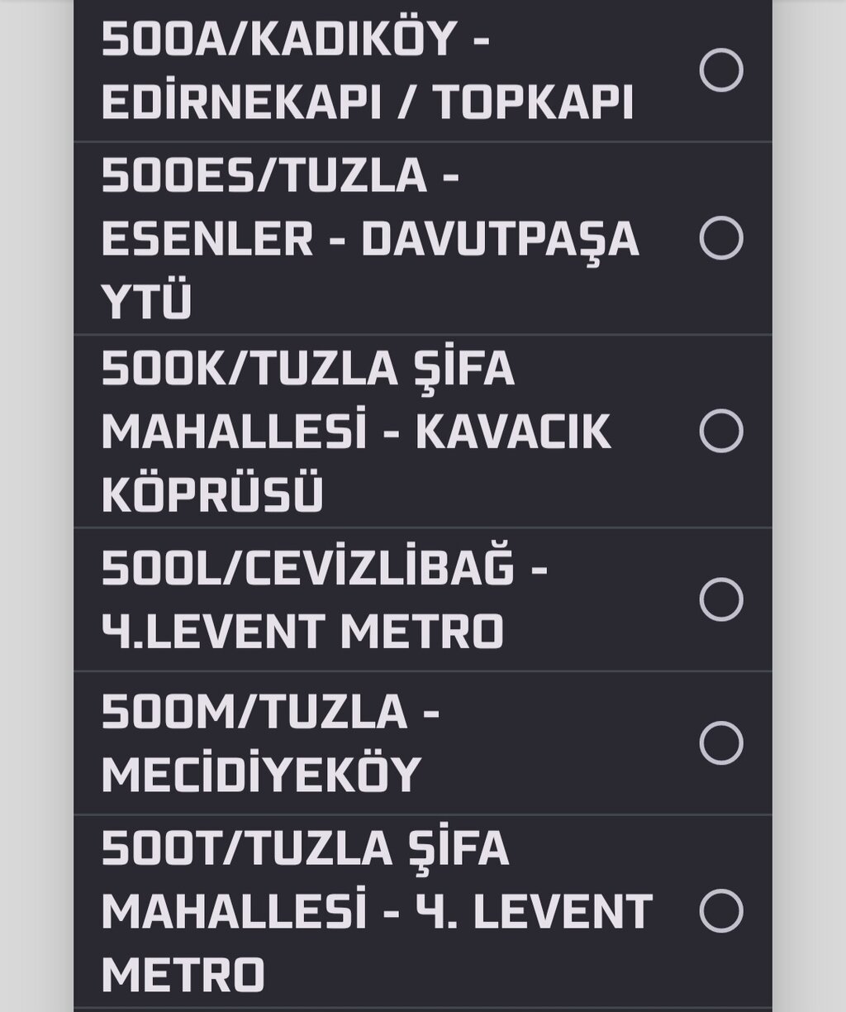The image size is (846, 1012).
Task: Tap the 500K/TUZLA ŞİFA route label text
Action: [307, 368]
